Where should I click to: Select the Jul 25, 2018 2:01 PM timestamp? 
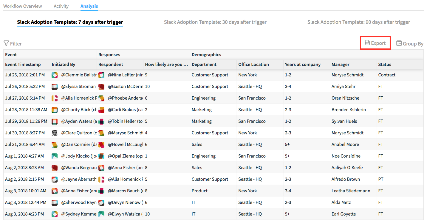coord(25,75)
